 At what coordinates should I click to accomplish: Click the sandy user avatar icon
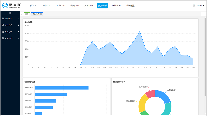point(194,5)
